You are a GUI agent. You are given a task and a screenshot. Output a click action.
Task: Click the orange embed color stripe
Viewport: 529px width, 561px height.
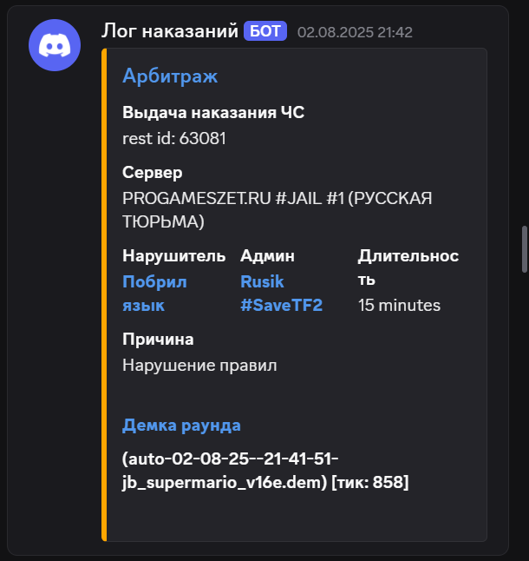104,294
